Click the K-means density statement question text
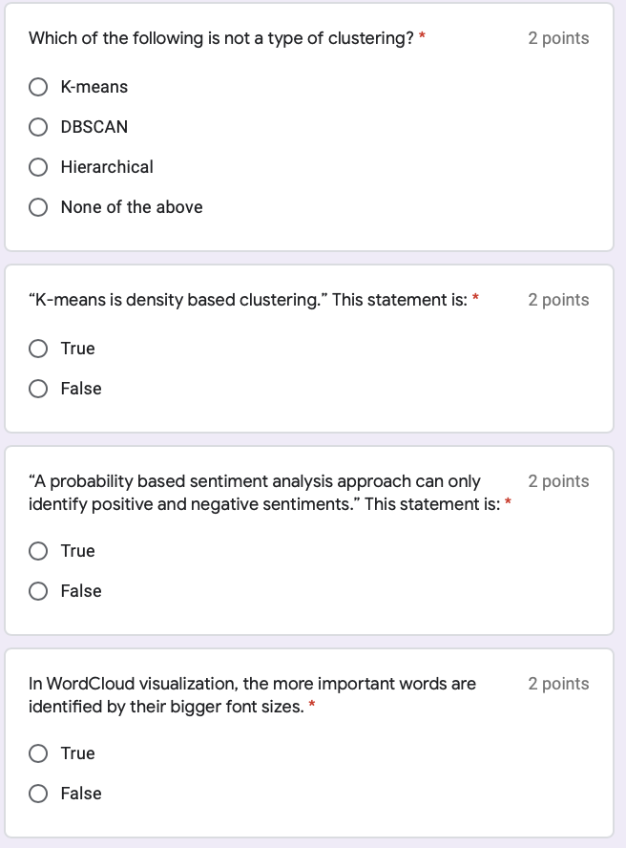 coord(248,300)
